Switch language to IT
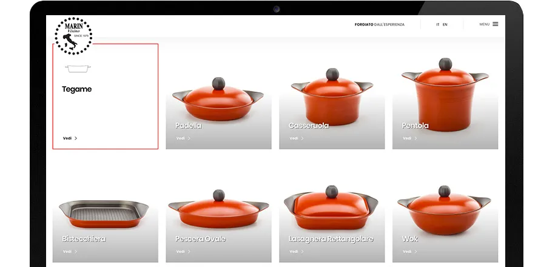The image size is (558, 267). (438, 24)
